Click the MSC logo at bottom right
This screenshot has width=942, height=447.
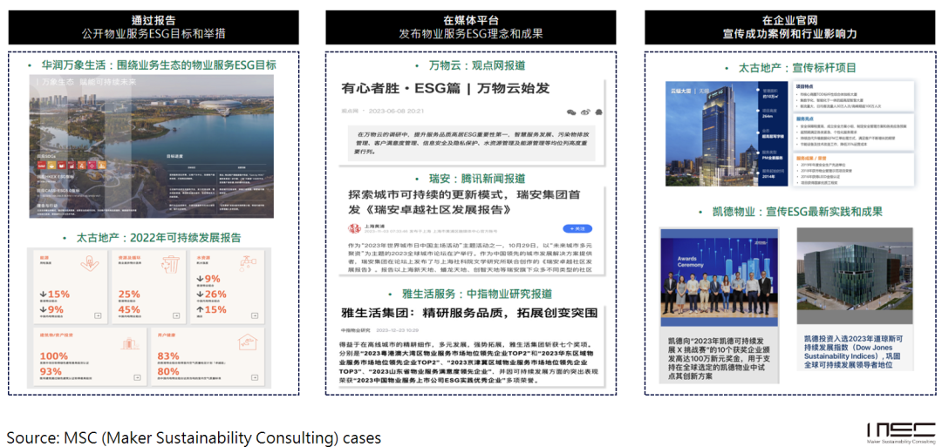900,430
